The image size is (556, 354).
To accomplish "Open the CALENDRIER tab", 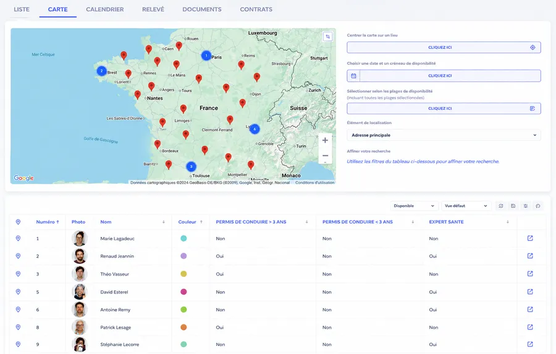I will pos(105,10).
